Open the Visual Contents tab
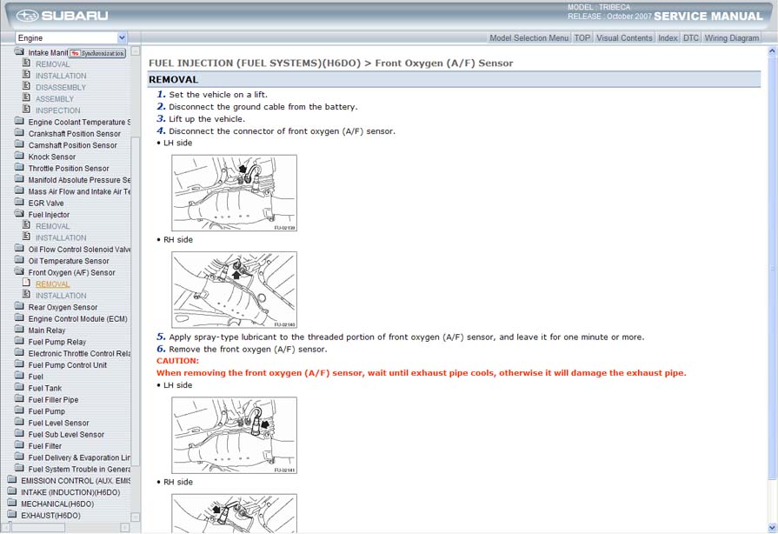The image size is (778, 534). (624, 37)
